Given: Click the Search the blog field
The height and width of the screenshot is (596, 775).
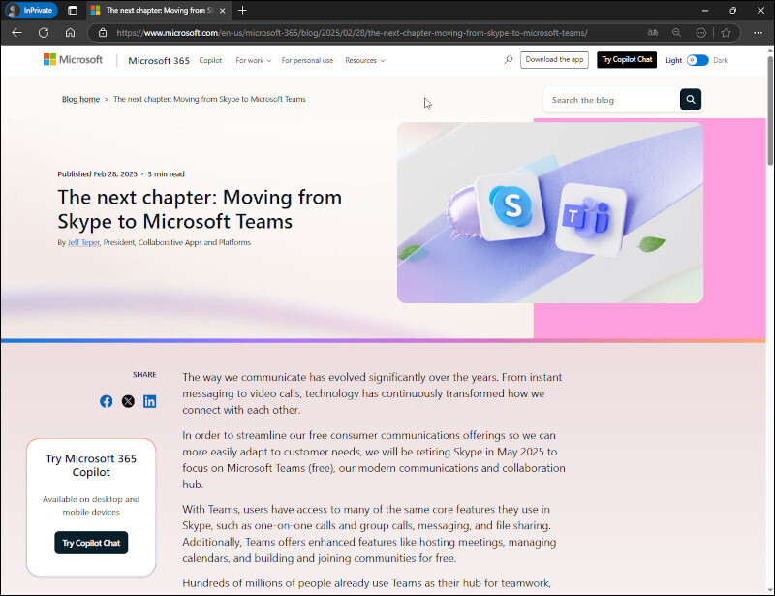Looking at the screenshot, I should tap(612, 100).
